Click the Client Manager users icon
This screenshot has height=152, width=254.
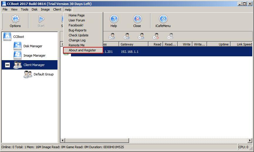18,65
